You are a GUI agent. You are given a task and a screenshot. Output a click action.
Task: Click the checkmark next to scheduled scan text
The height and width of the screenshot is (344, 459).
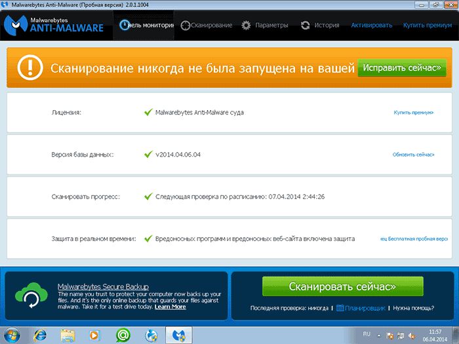tap(148, 197)
